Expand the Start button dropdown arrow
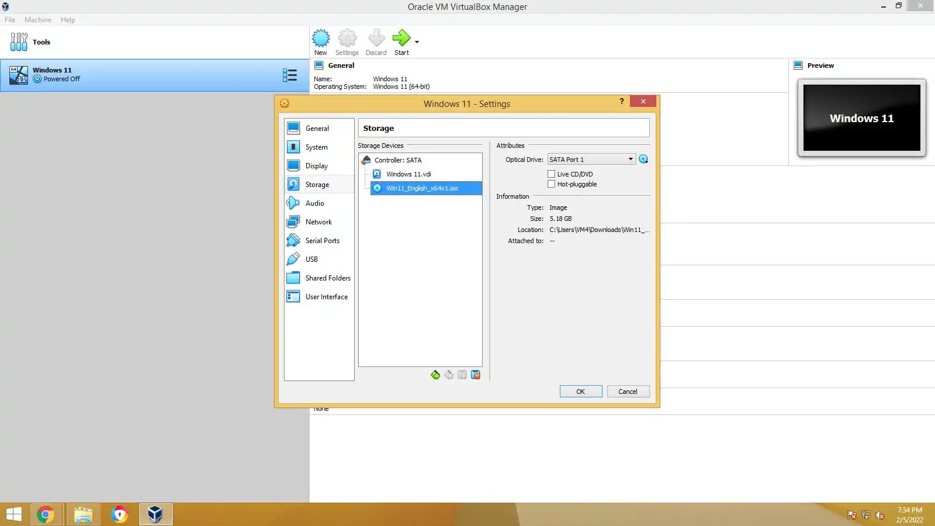Screen dimensions: 935x526 tap(417, 42)
